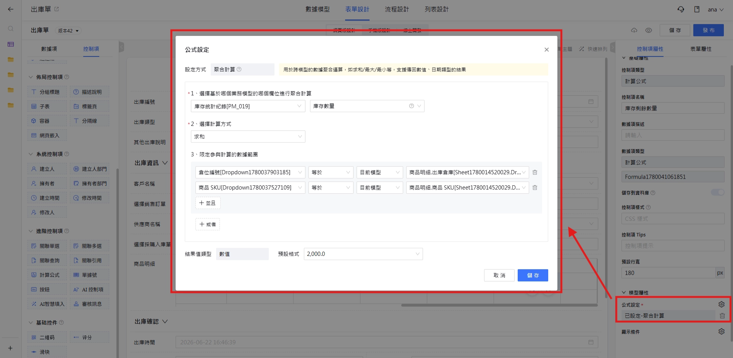Collapse the 系統控制項 section

[x=31, y=154]
